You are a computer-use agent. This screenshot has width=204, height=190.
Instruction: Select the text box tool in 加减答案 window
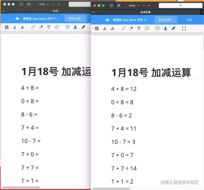click(x=139, y=29)
